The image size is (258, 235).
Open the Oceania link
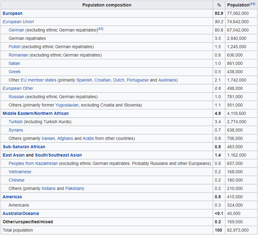(30, 213)
